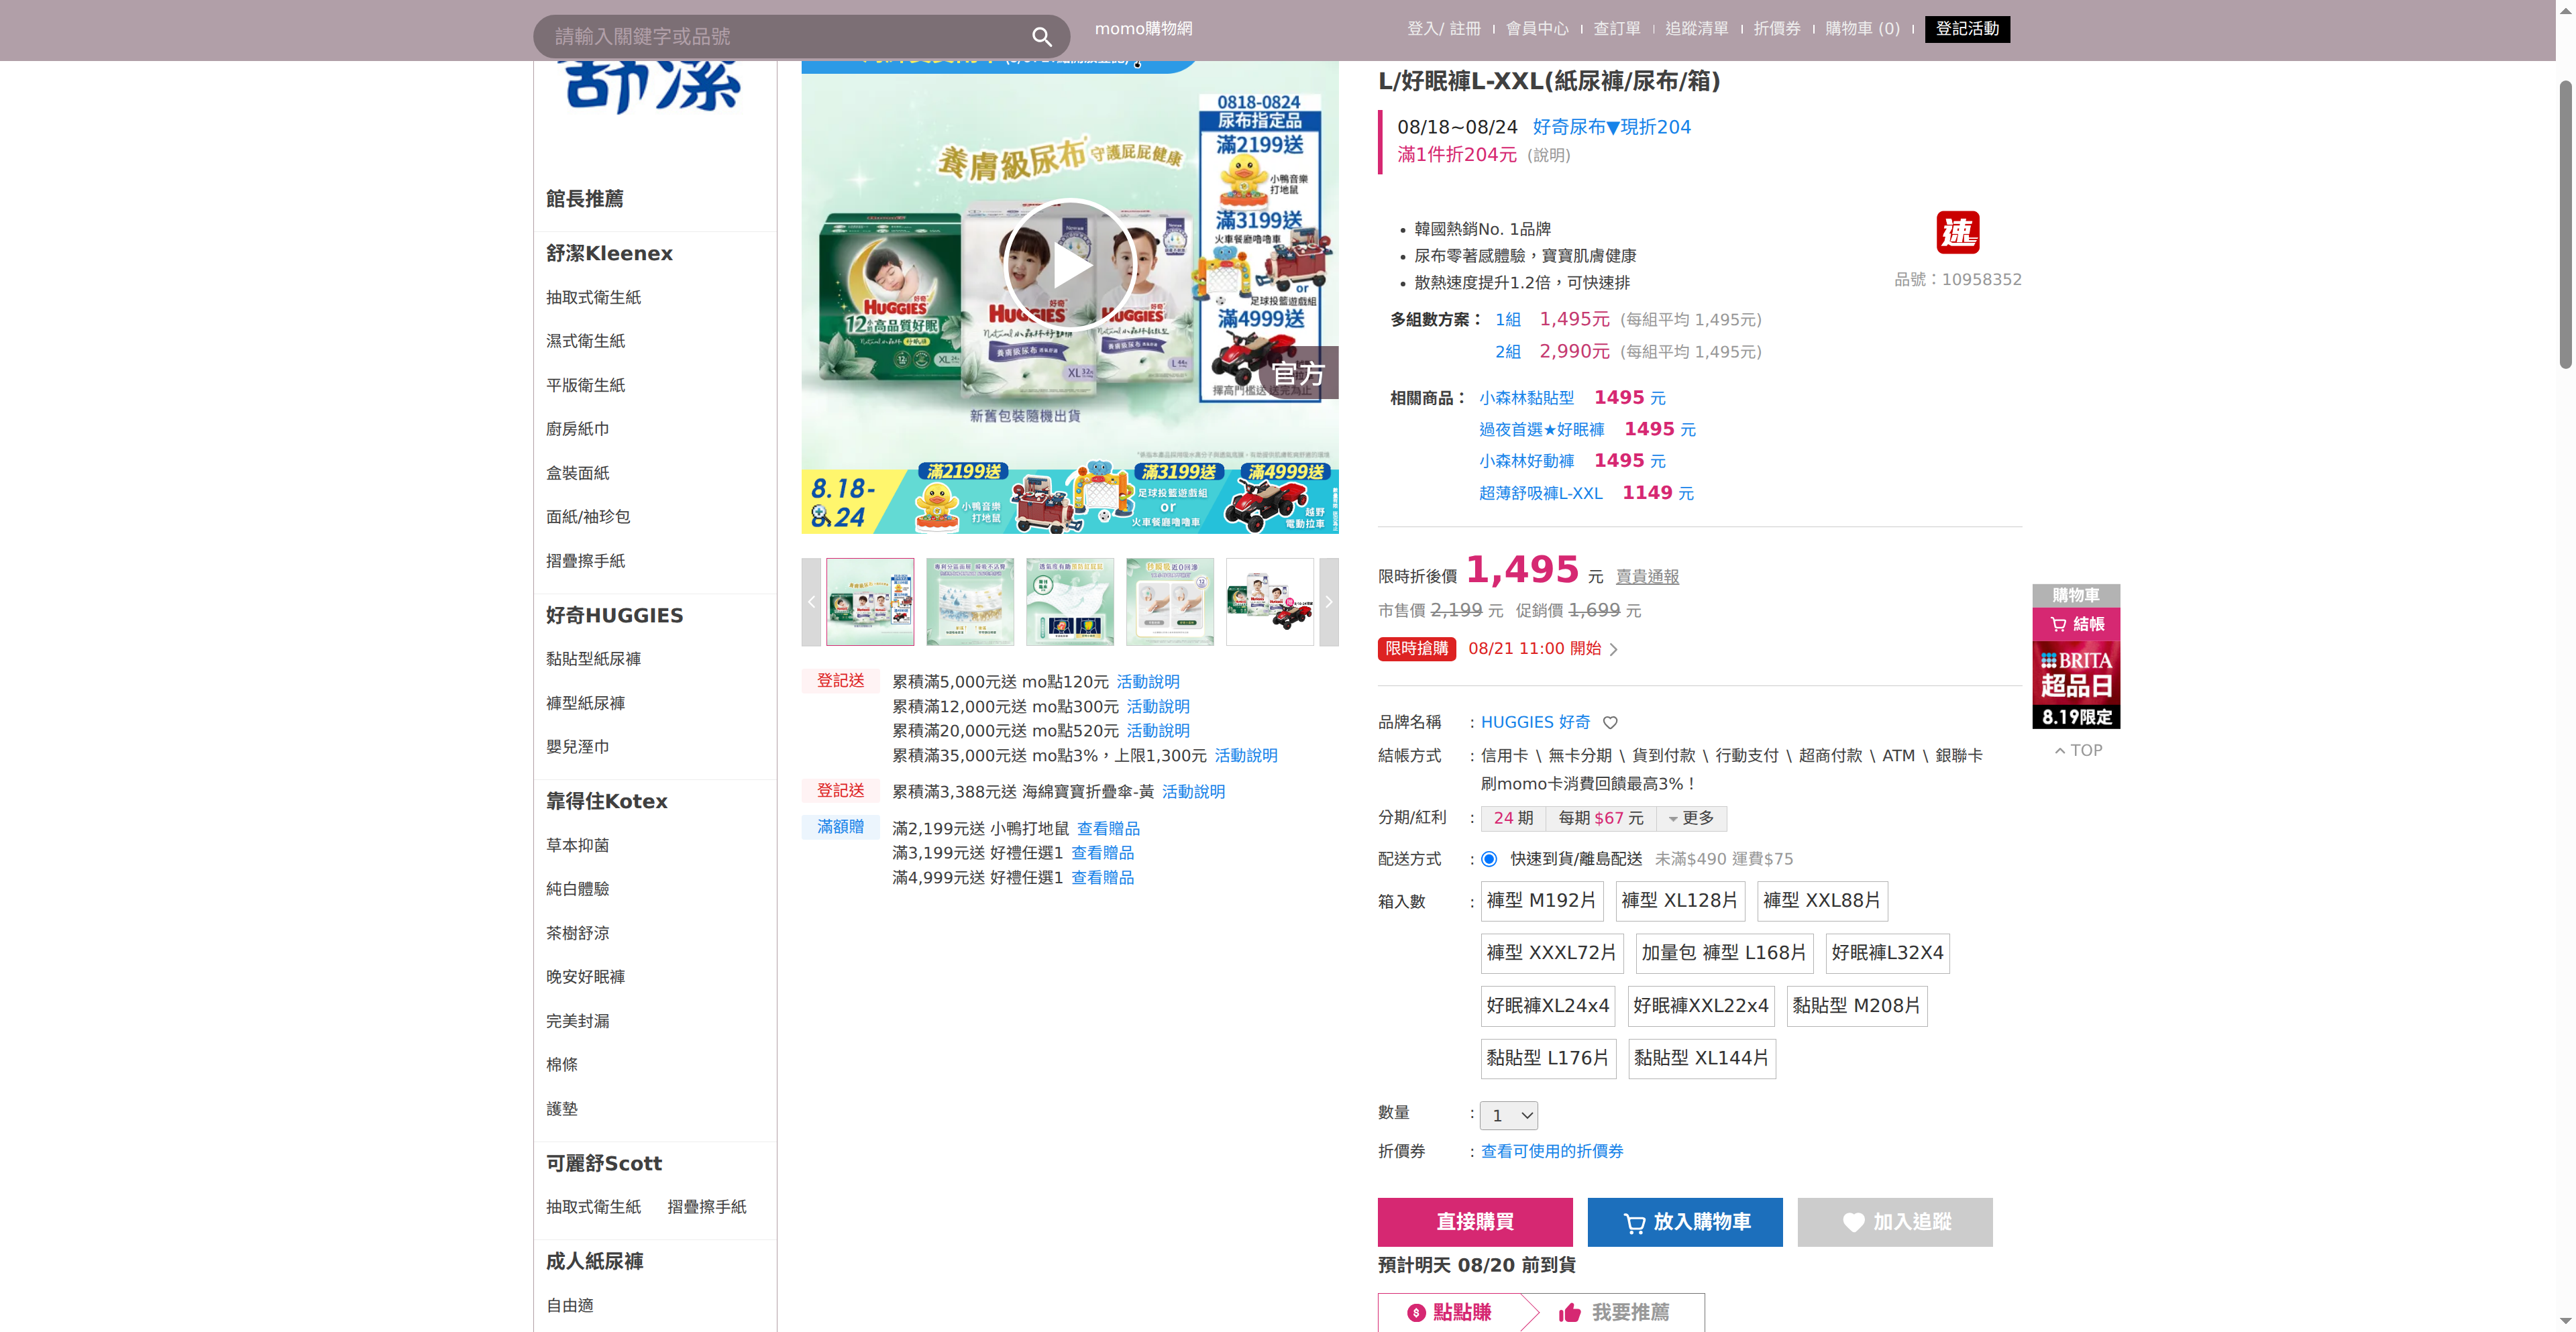Click the 24 期 installment option
Screen dimensions: 2576x1332
[x=1513, y=818]
